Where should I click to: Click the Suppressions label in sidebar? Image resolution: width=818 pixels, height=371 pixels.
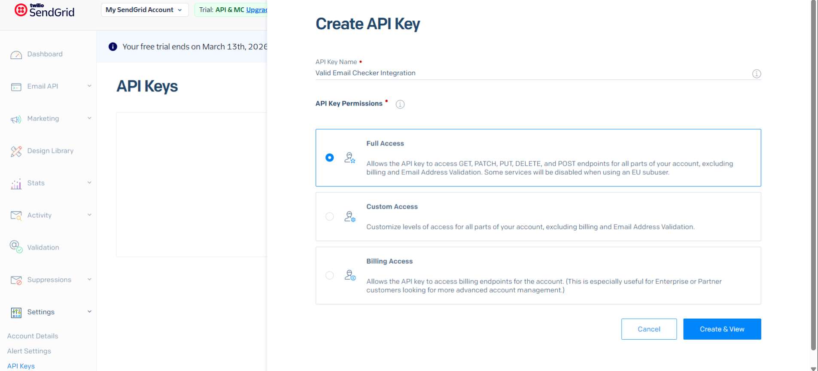coord(49,280)
